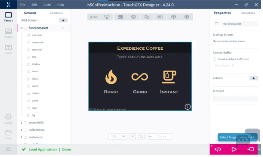The height and width of the screenshot is (157, 263).
Task: Click the Generate Code button
Action: [218, 149]
